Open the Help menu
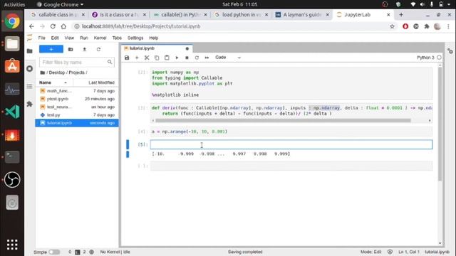 [x=154, y=38]
